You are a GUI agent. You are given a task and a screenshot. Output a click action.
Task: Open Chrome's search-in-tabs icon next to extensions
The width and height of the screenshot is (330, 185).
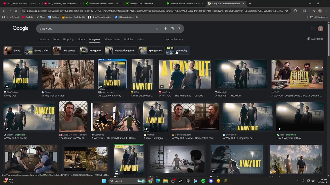pos(304,11)
